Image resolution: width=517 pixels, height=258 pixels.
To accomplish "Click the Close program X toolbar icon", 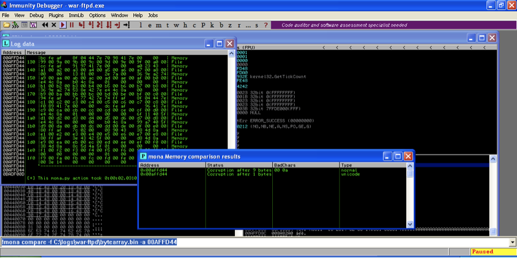I will [x=54, y=25].
